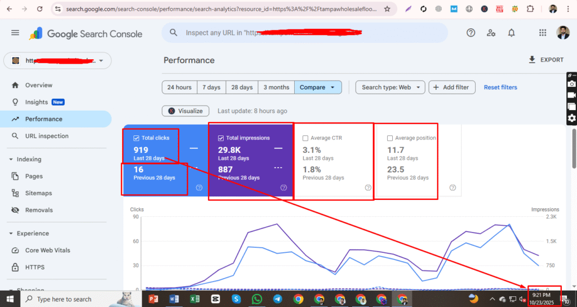Bookmark this page with the star icon
This screenshot has width=577, height=307.
387,9
